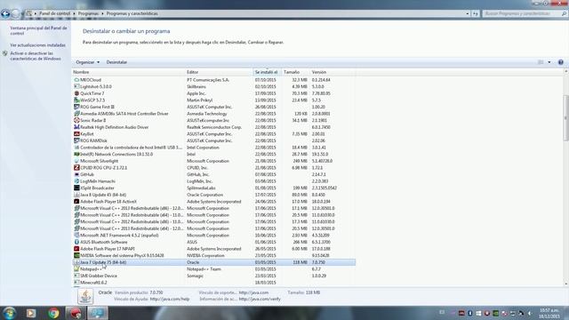Image resolution: width=569 pixels, height=320 pixels.
Task: Select the Realtek High Definition Audio Driver icon
Action: [x=76, y=127]
